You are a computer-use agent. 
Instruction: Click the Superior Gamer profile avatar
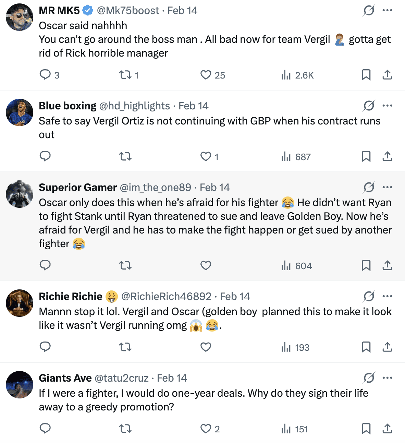point(20,194)
